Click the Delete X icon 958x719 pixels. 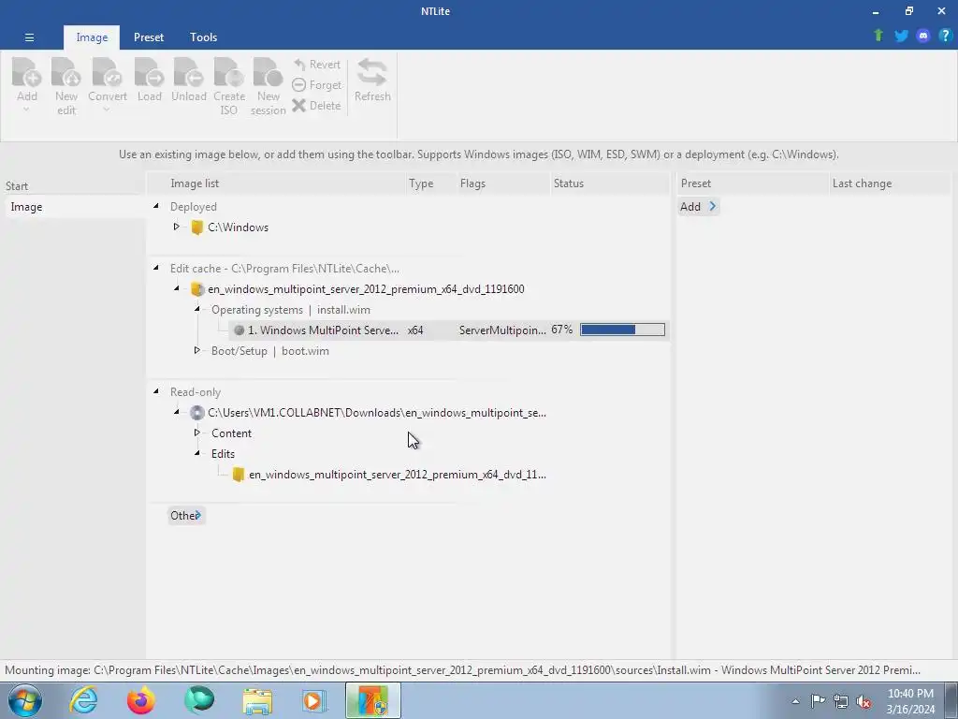(x=298, y=105)
